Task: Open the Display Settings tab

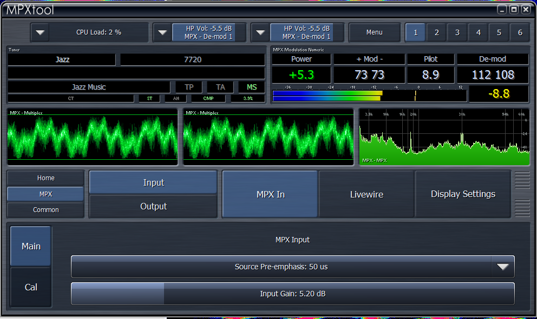Action: tap(463, 194)
